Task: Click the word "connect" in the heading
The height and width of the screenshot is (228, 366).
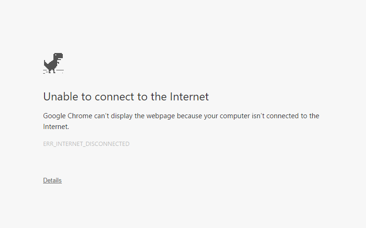Action: (113, 97)
